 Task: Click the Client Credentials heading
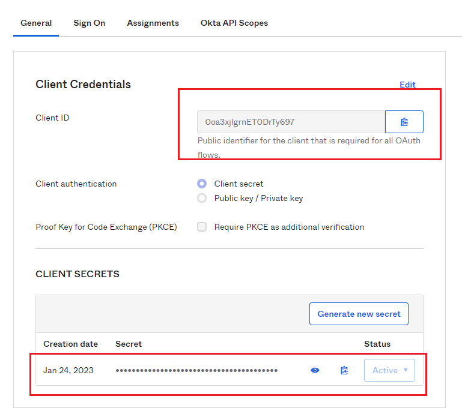pyautogui.click(x=83, y=85)
